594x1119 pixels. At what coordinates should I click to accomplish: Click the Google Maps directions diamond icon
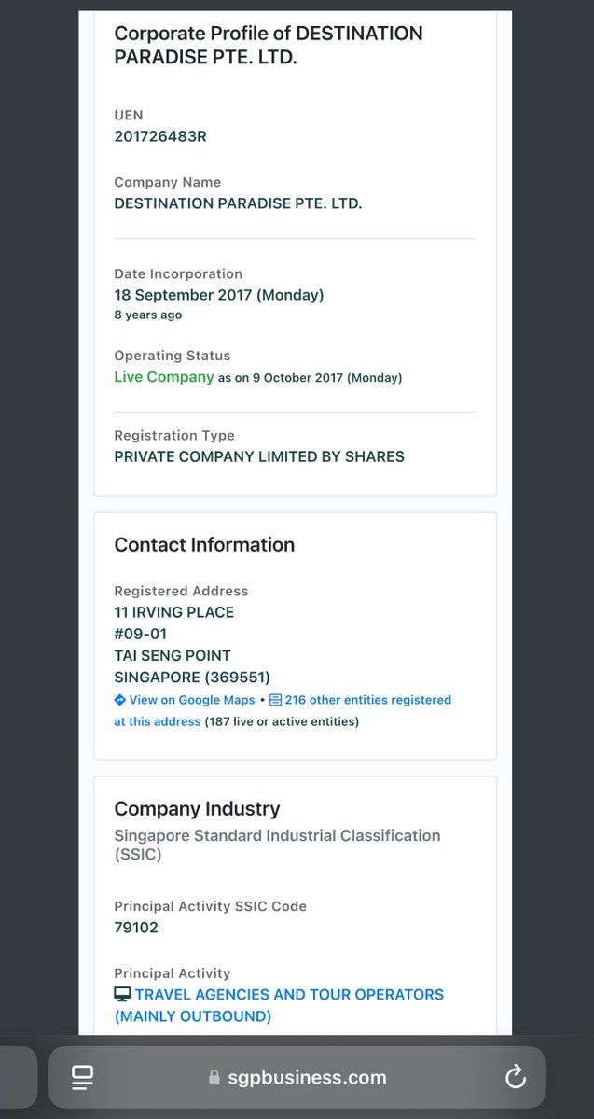coord(120,700)
